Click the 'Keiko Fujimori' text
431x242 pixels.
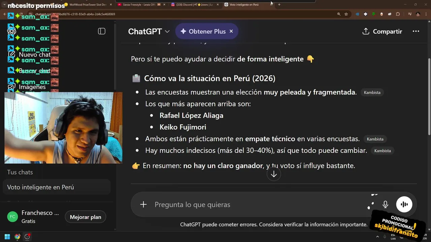point(183,127)
